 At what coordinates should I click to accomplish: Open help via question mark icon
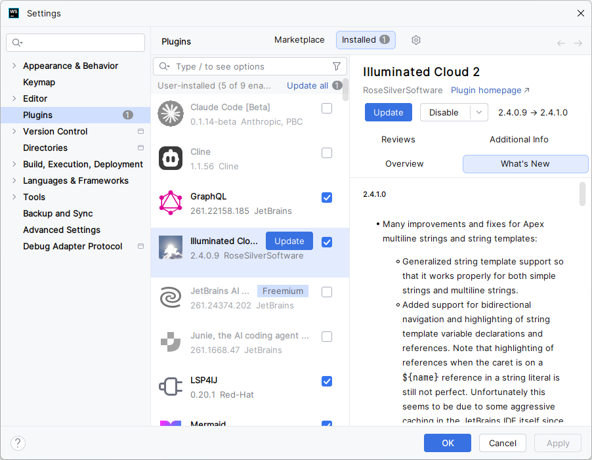[18, 443]
